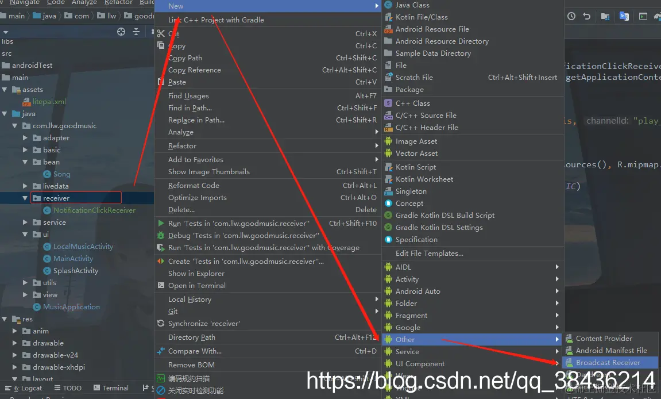Select Android Resource Directory entry

[473, 41]
